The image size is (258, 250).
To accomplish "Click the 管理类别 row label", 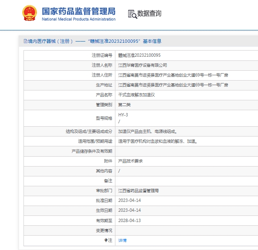I will 104,104.
